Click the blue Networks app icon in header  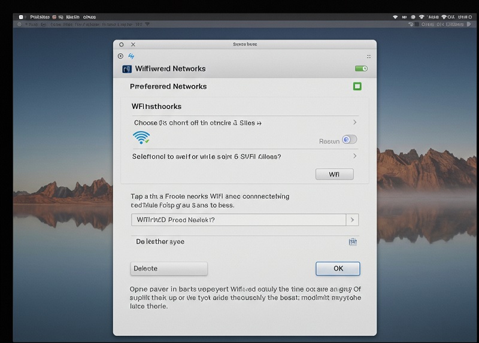coord(127,69)
